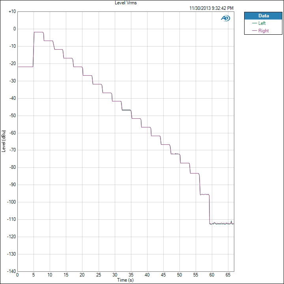Click the purple Right line legend marker
The width and height of the screenshot is (284, 284).
[x=254, y=31]
